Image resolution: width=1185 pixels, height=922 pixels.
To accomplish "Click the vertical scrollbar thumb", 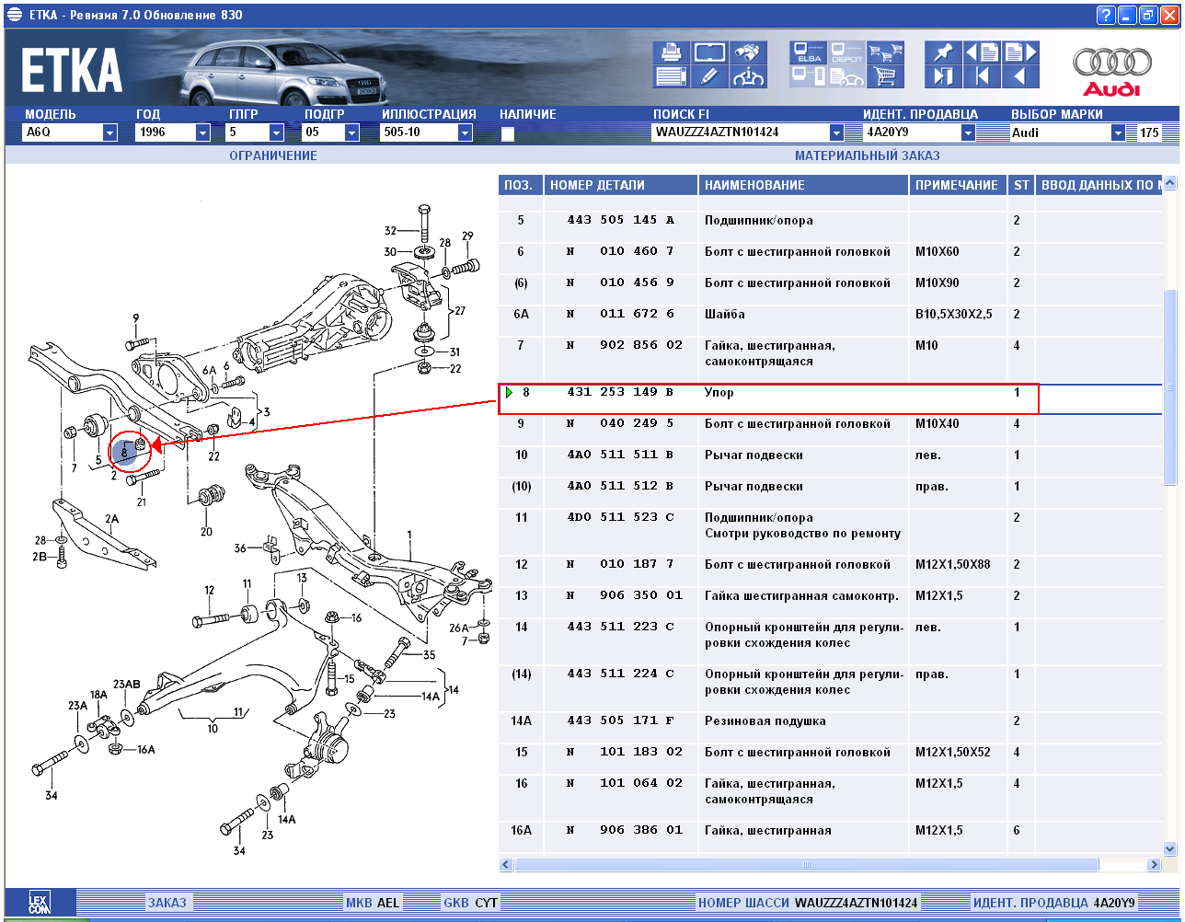I will (1170, 387).
